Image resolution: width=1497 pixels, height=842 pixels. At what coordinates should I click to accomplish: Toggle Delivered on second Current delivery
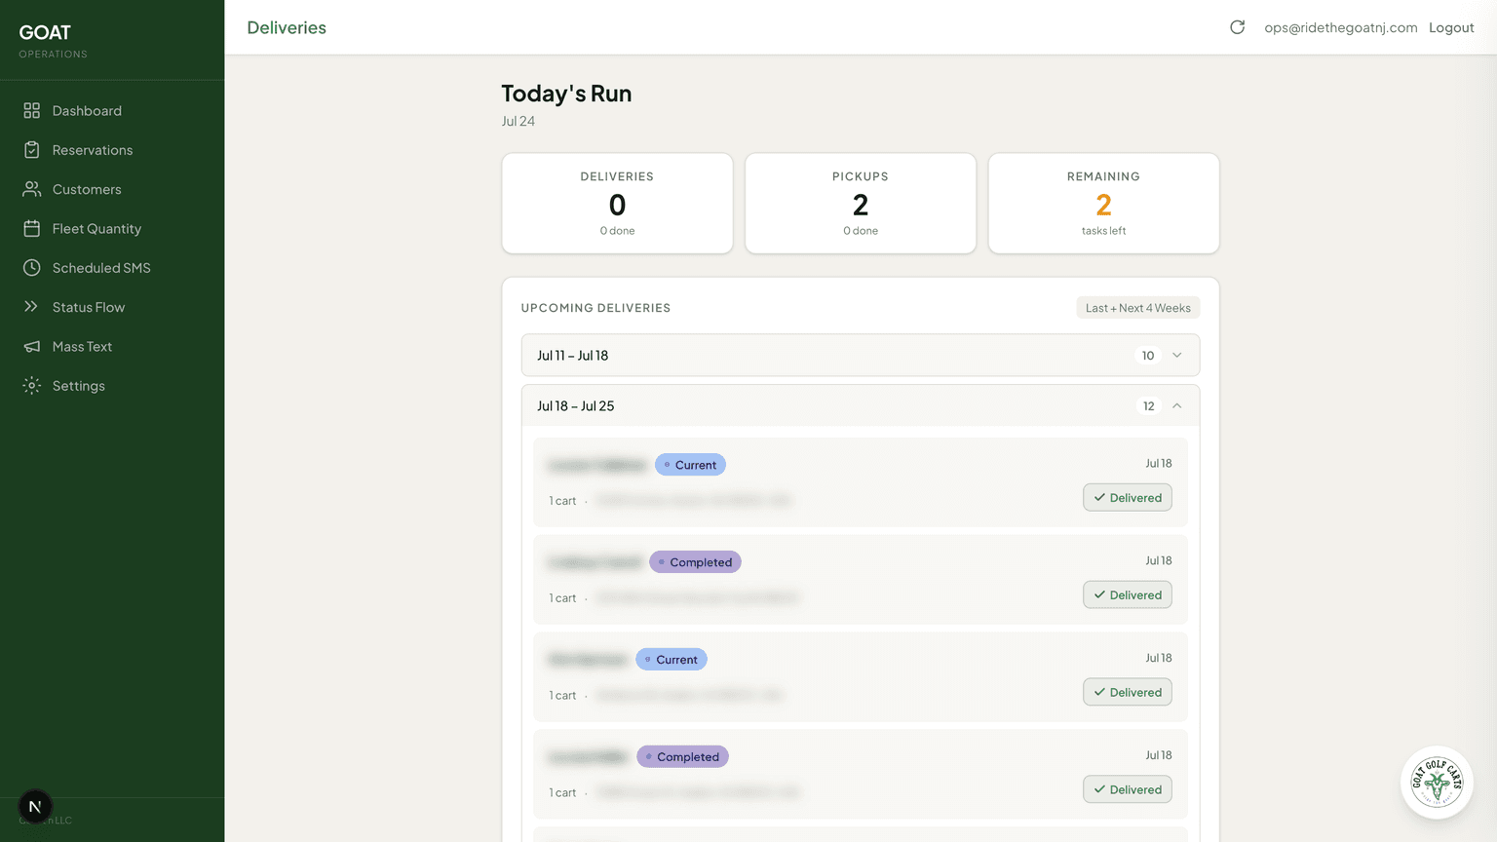point(1128,693)
